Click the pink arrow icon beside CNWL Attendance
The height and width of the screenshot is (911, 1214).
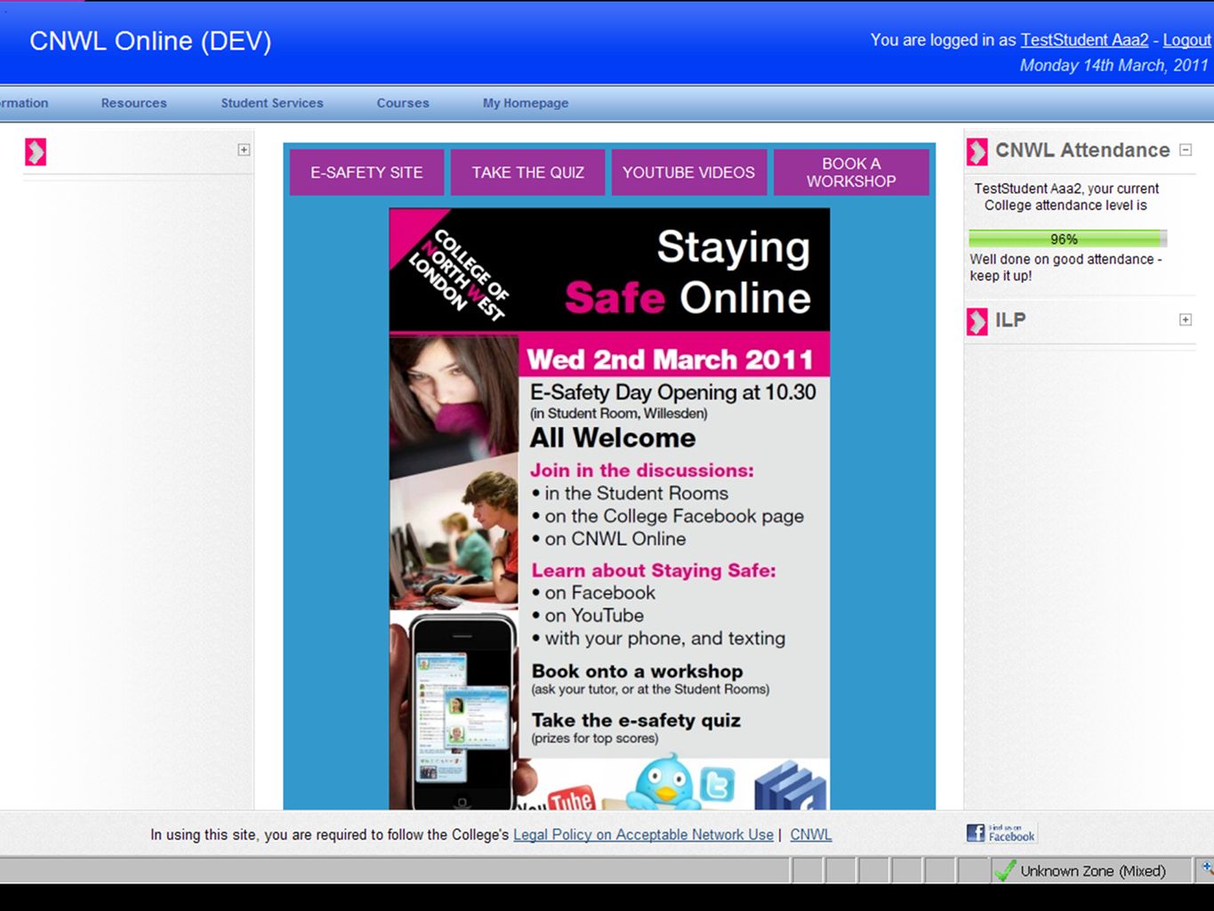(977, 152)
